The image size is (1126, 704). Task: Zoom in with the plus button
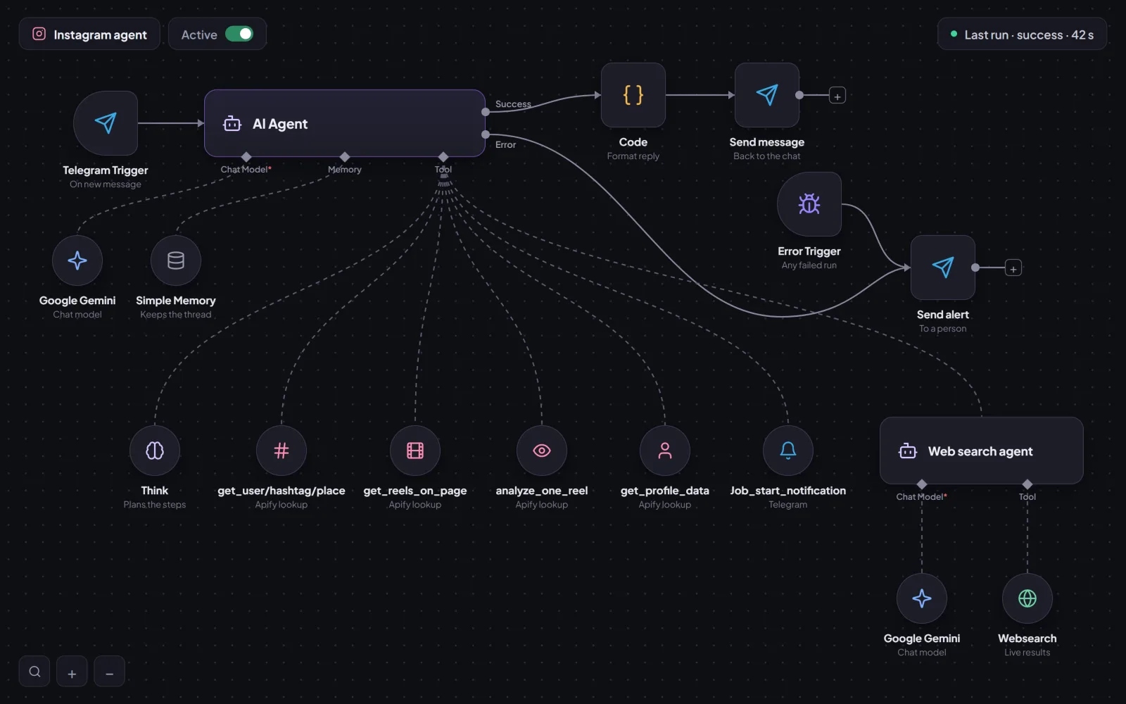point(72,672)
